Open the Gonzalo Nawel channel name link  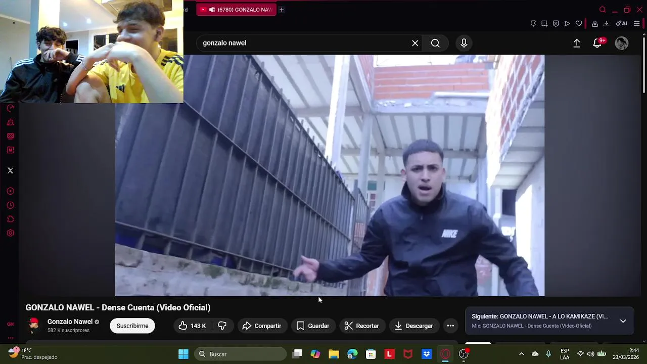pyautogui.click(x=70, y=322)
